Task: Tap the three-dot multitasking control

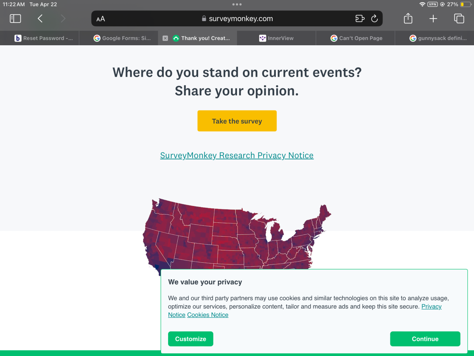Action: click(x=237, y=4)
